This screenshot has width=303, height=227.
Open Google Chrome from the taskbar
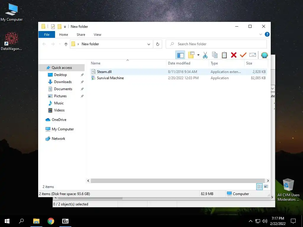click(x=51, y=221)
